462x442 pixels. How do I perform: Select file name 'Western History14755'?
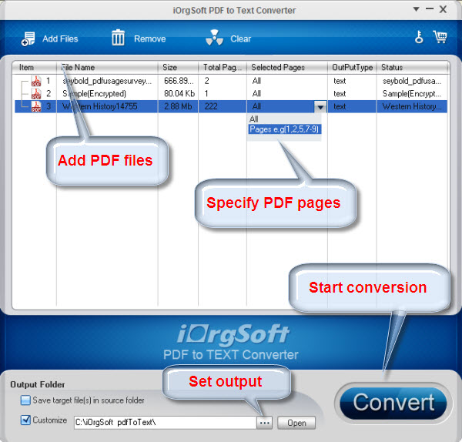[x=100, y=106]
